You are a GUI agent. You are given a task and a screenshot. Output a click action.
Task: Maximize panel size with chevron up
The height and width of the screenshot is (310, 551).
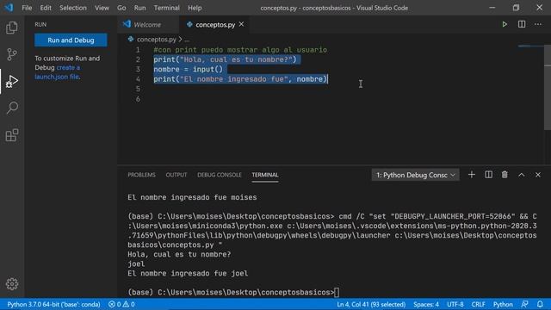(521, 175)
